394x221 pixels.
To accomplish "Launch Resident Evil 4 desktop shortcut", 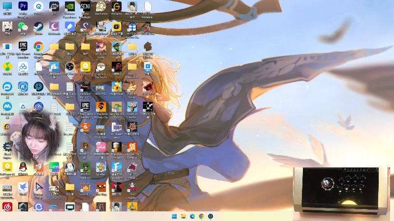I will tap(85, 87).
